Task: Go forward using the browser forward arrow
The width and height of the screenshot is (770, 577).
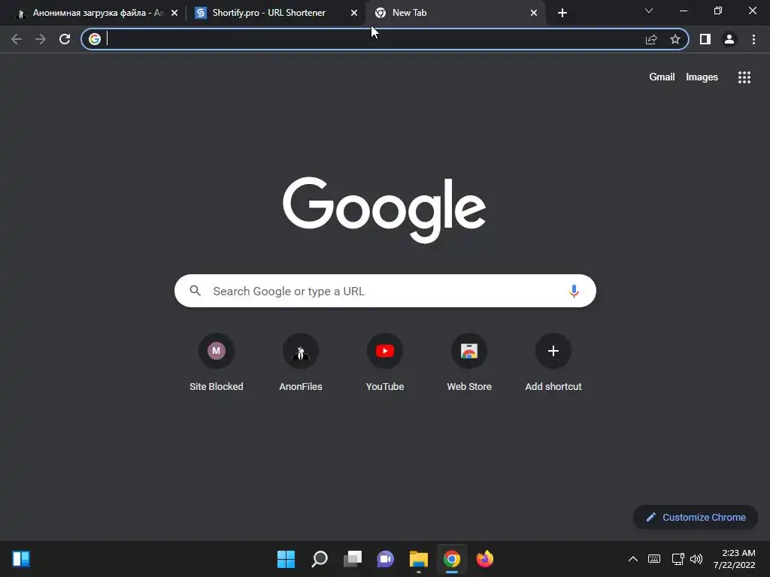Action: click(41, 39)
